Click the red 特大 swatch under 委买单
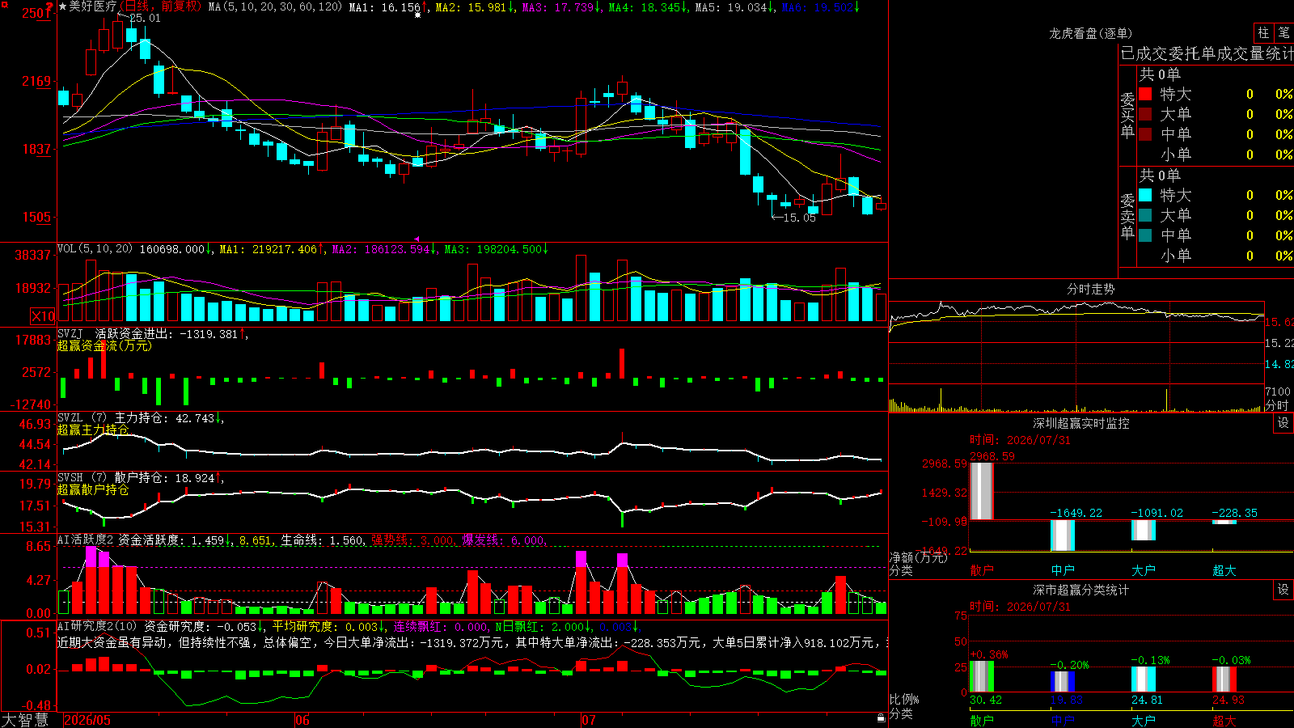This screenshot has width=1294, height=728. point(1145,94)
